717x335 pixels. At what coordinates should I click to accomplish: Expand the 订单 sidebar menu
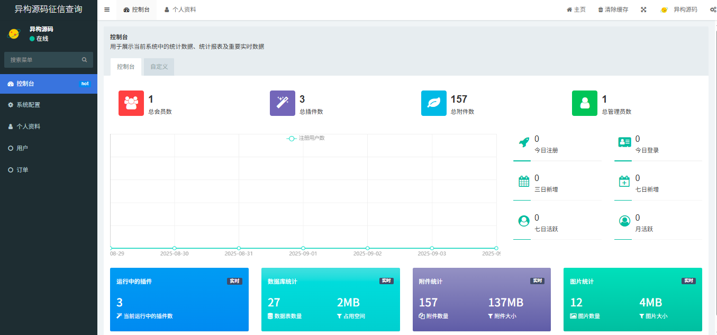22,170
